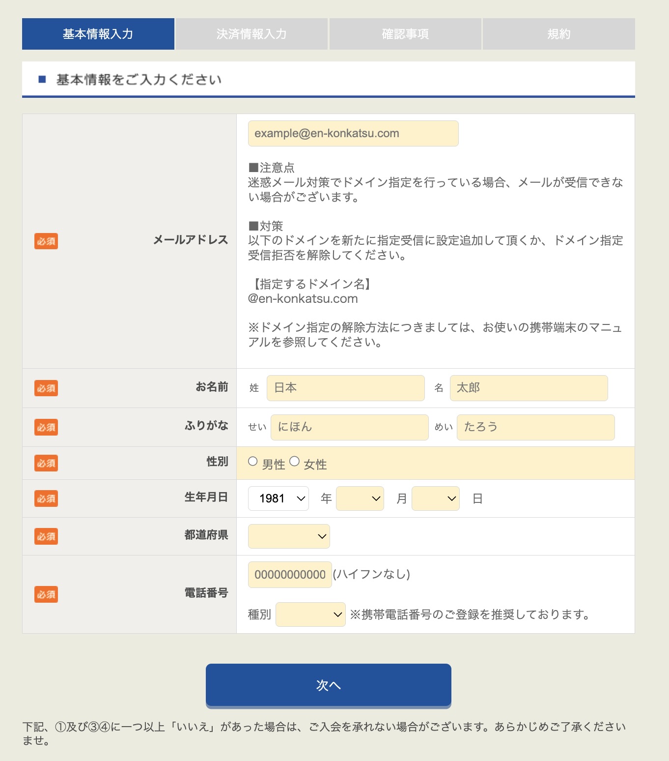Open the birth month dropdown

(360, 498)
